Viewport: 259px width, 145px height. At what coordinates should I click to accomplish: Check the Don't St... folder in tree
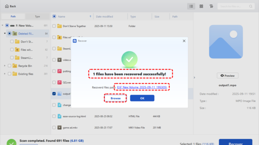pos(12,41)
